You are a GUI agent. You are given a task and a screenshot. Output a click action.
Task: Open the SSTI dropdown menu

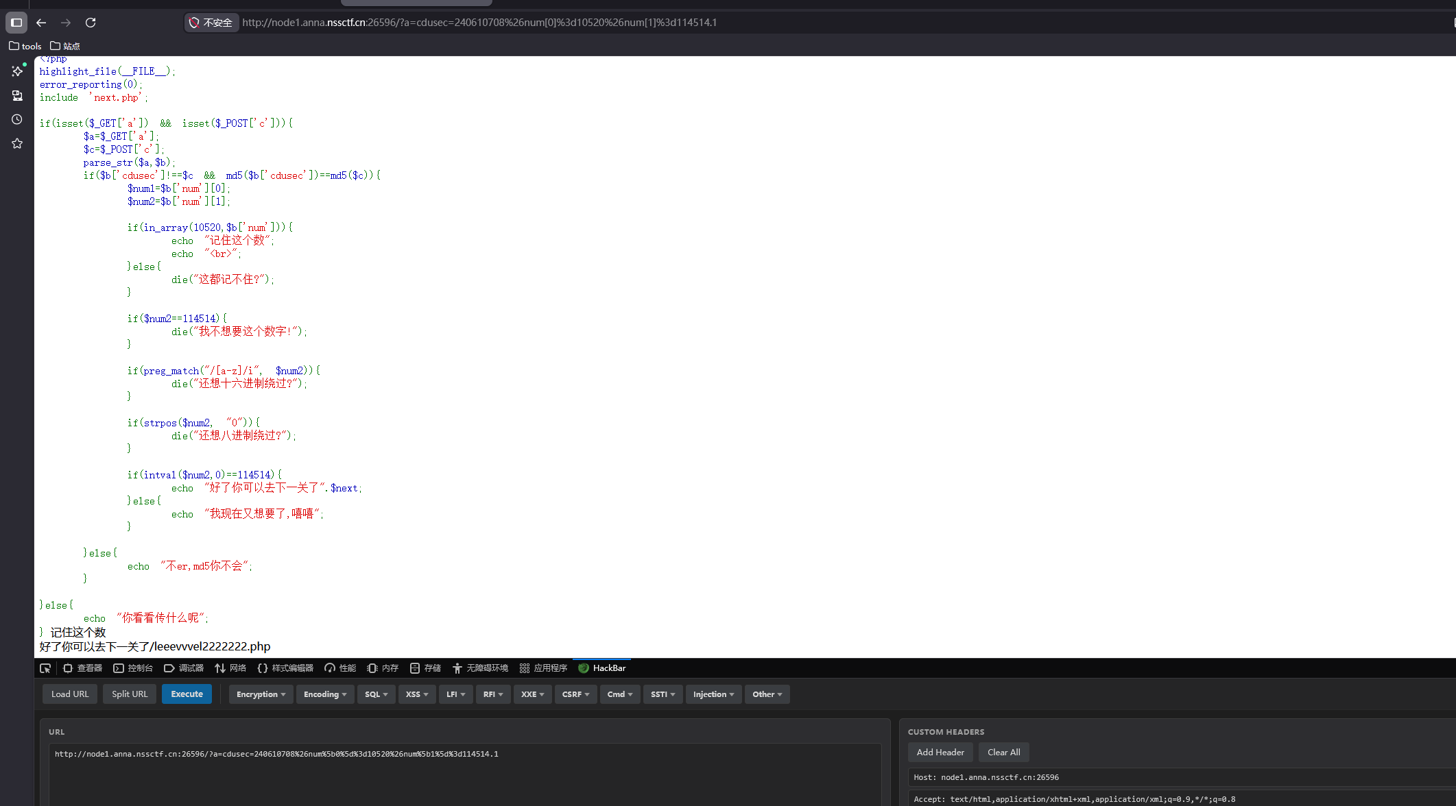663,694
